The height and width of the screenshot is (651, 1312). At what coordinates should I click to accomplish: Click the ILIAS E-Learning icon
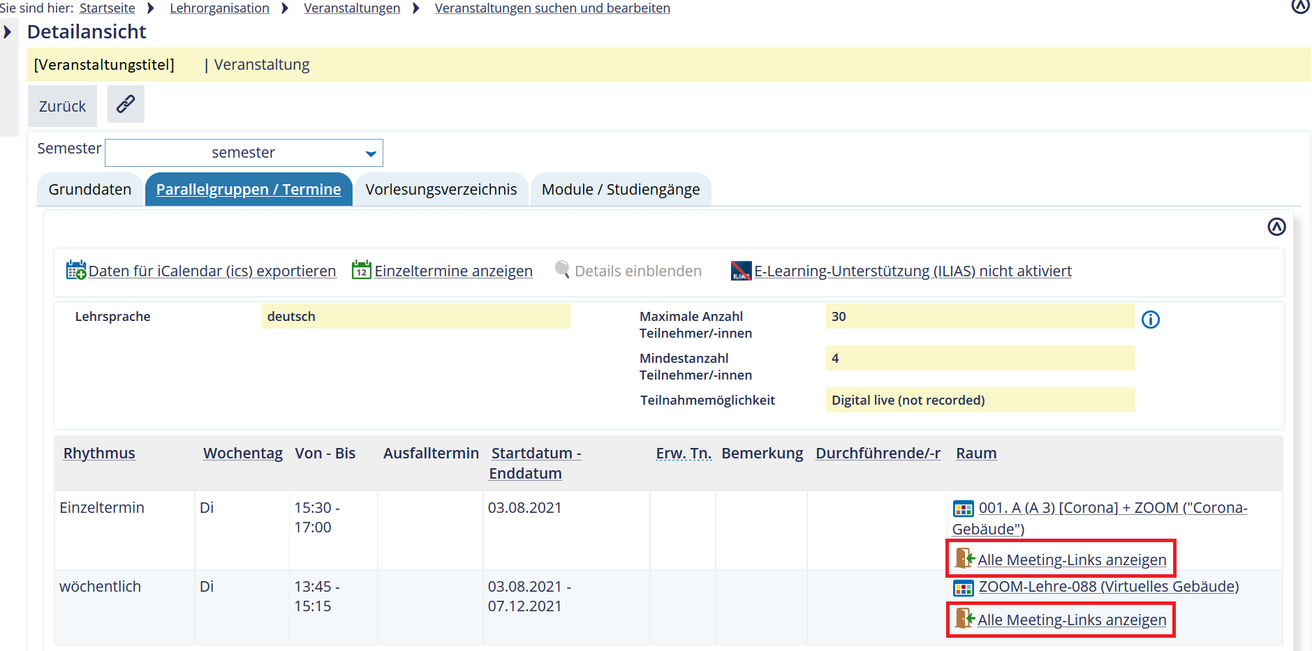741,270
